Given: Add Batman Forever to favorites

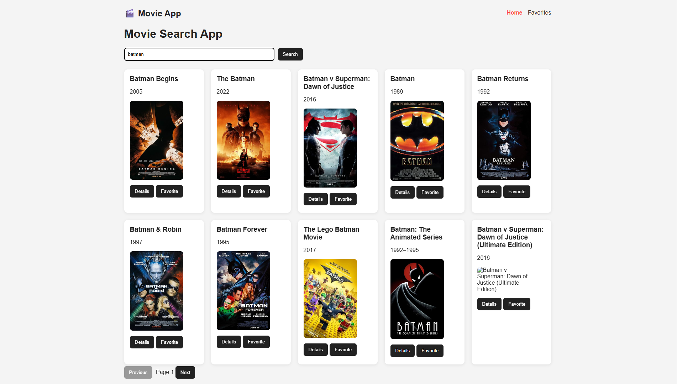Looking at the screenshot, I should coord(256,342).
